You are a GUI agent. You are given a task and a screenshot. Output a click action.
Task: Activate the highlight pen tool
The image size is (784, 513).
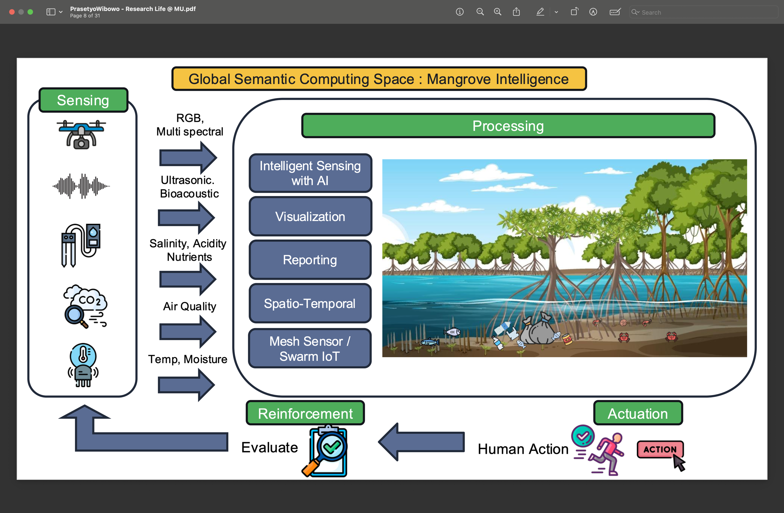click(540, 12)
